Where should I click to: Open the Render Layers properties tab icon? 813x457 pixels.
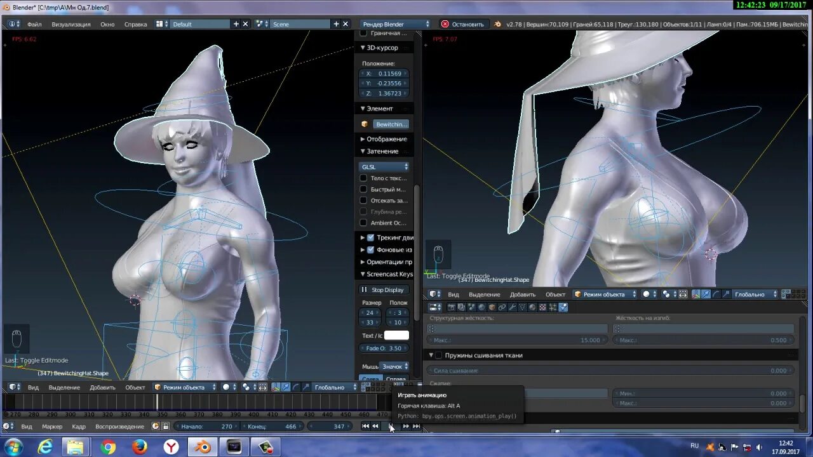pos(461,307)
